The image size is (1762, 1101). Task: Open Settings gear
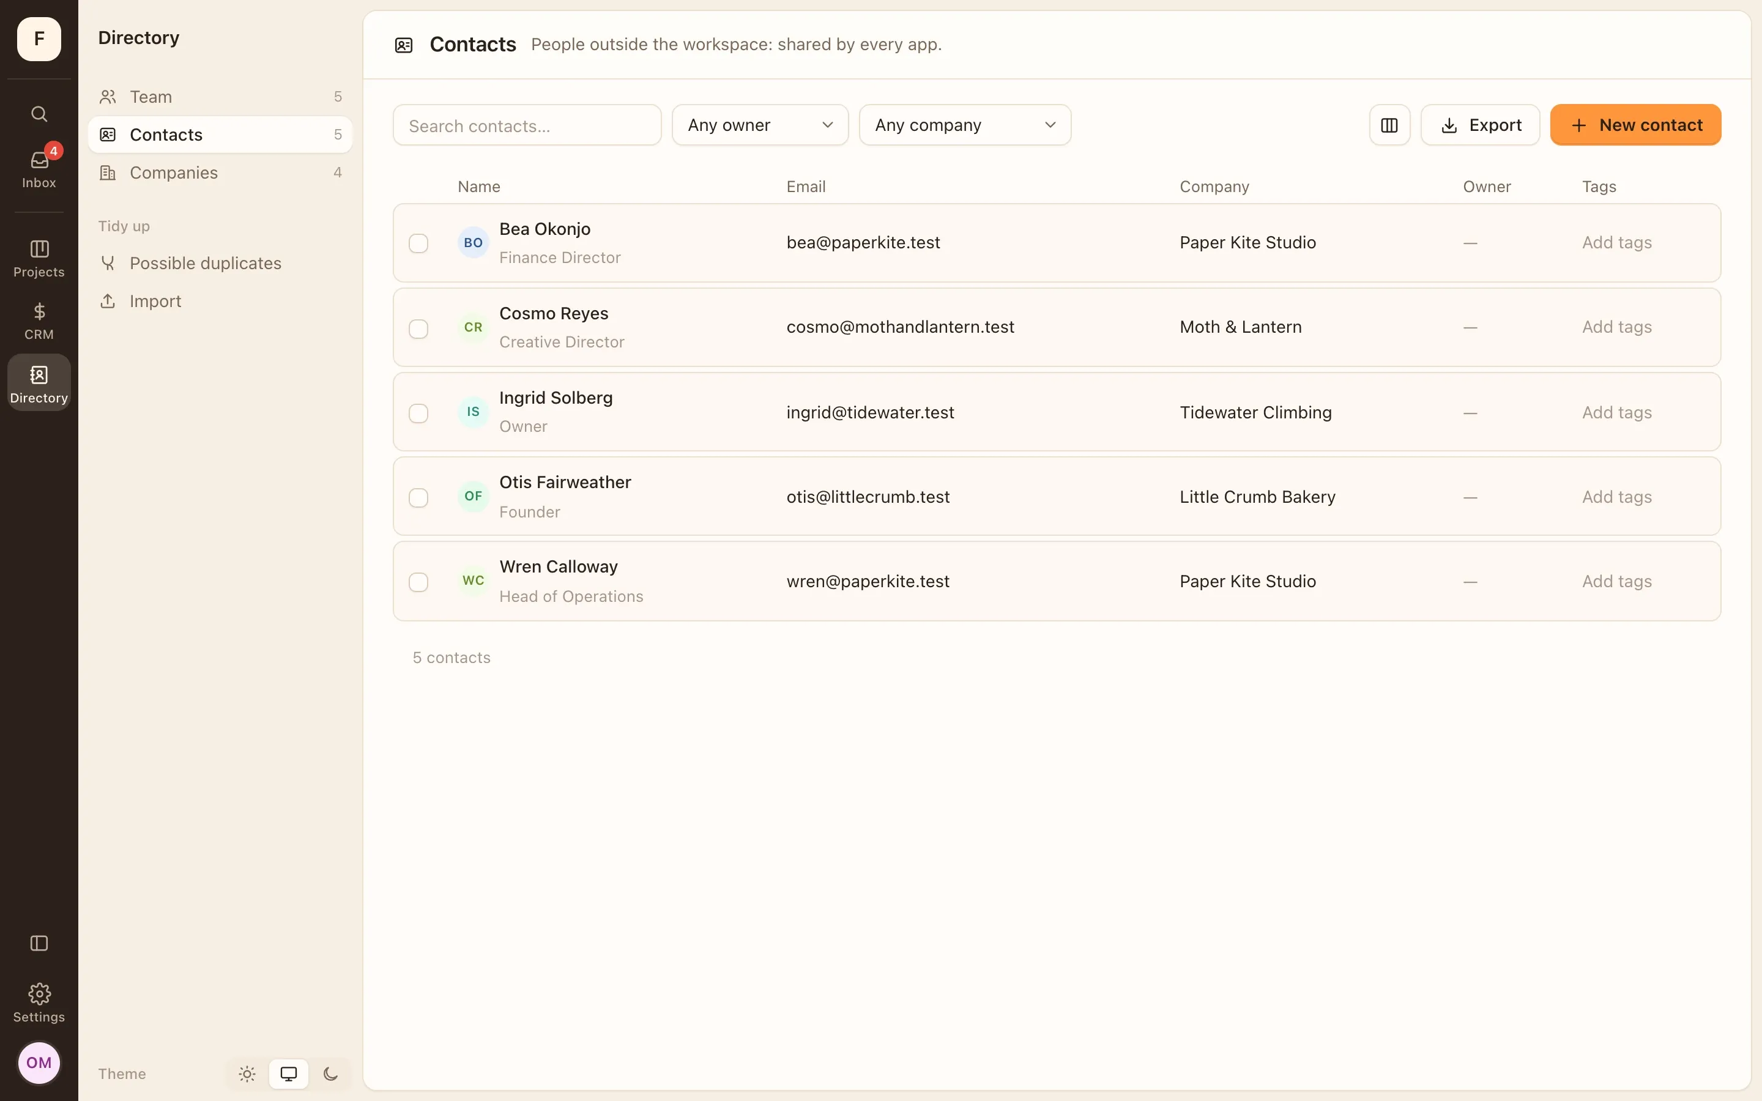coord(39,1003)
